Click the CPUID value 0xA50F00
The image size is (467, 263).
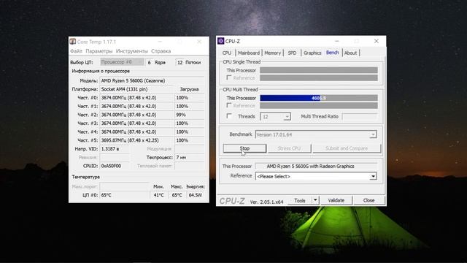click(111, 166)
